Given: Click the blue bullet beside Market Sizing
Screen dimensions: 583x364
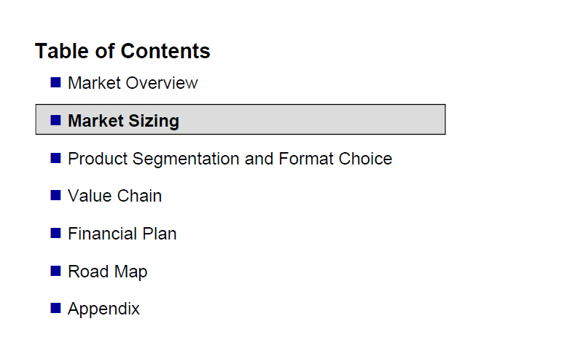Looking at the screenshot, I should coord(55,120).
